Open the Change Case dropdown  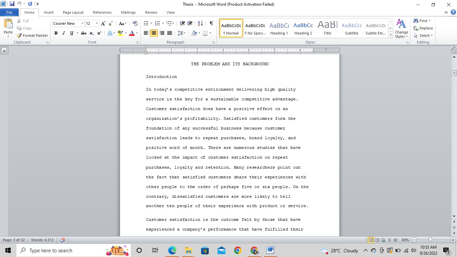click(122, 23)
